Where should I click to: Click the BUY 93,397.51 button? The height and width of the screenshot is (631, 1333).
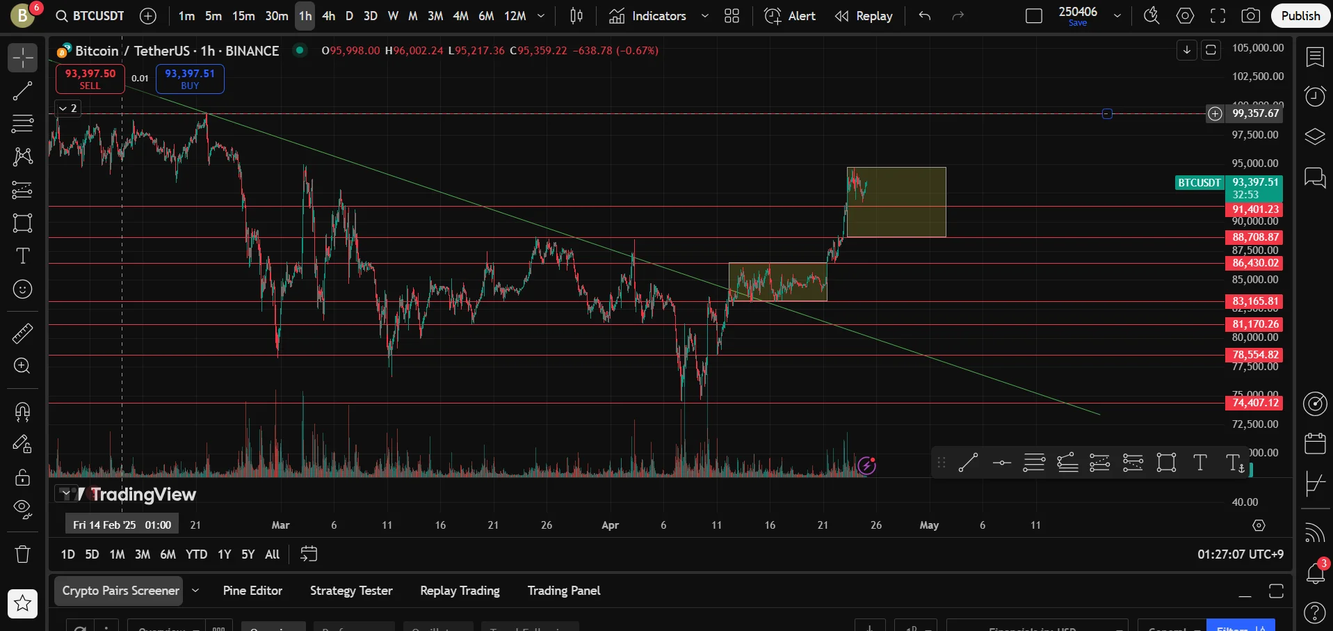click(x=190, y=79)
